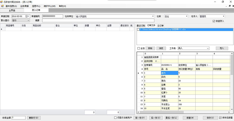Click the scroll down arrow in preview
This screenshot has width=234, height=121.
pyautogui.click(x=232, y=109)
